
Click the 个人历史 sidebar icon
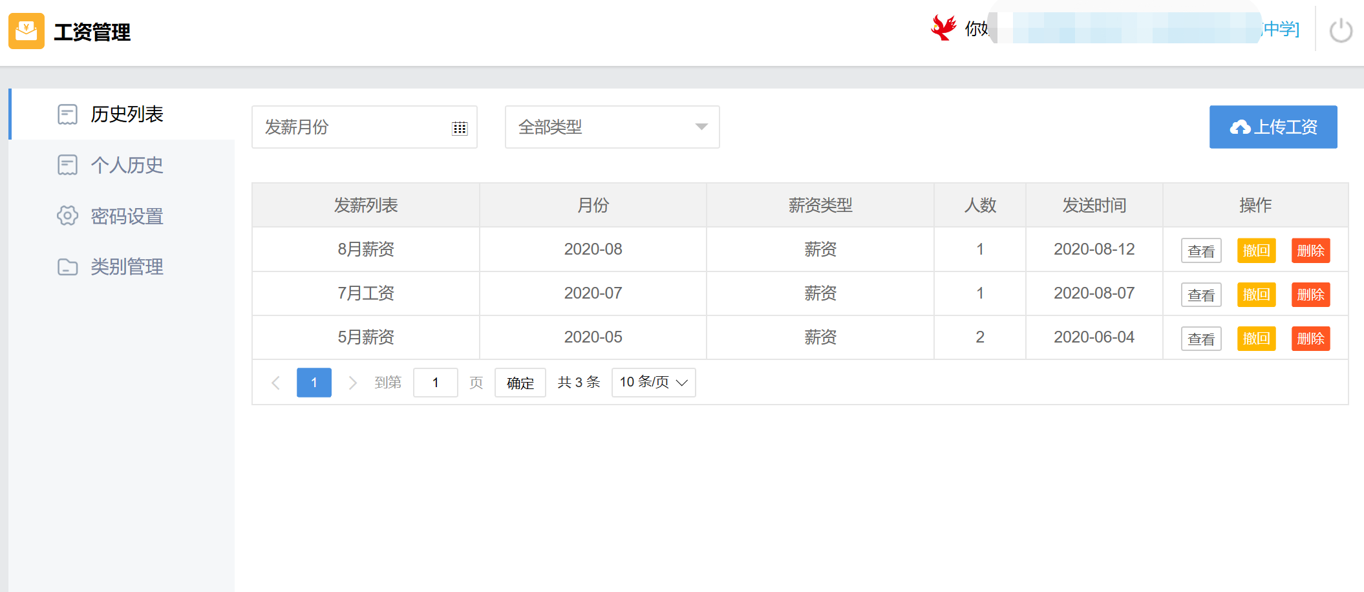(67, 165)
